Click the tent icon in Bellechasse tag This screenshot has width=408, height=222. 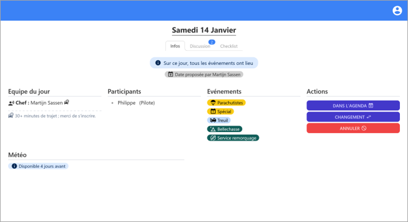(213, 129)
